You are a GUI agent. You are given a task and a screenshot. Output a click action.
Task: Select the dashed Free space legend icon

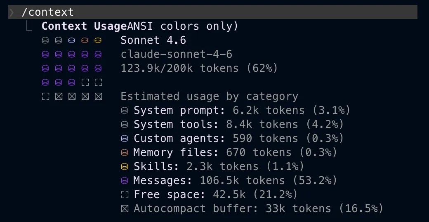125,195
